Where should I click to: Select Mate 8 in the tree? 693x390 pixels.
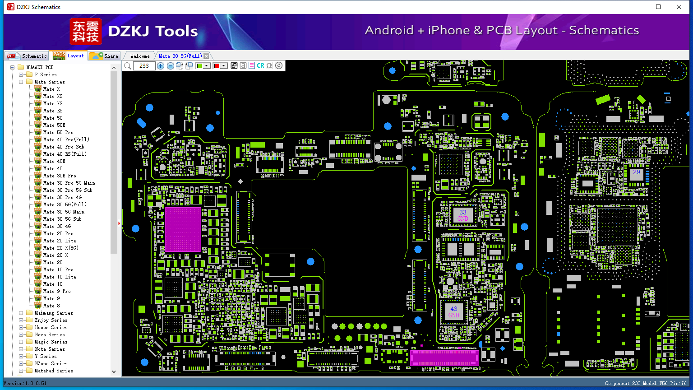(51, 306)
